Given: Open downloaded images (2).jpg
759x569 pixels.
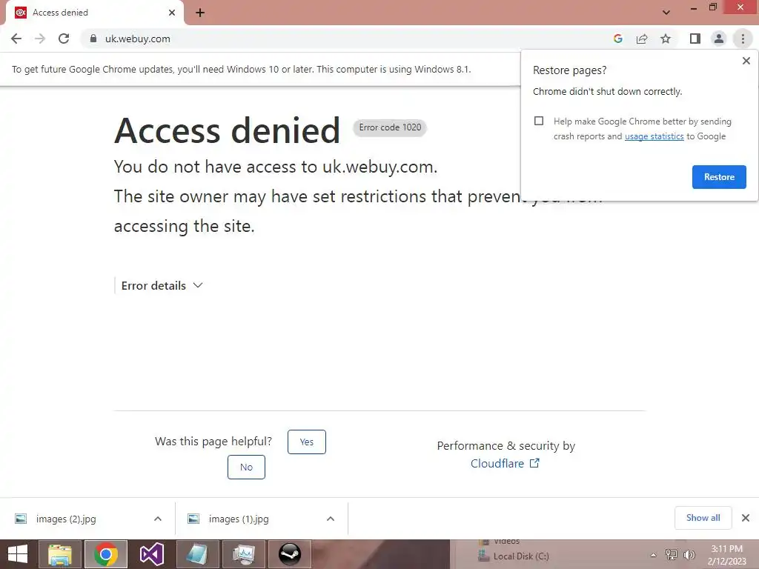Looking at the screenshot, I should 66,519.
